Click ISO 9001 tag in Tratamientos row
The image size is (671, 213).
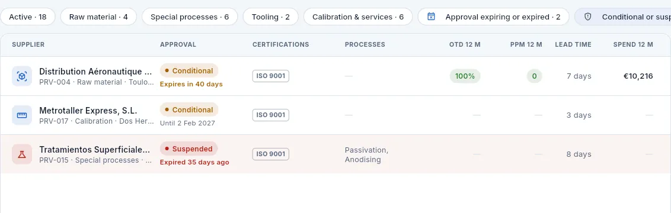point(271,154)
